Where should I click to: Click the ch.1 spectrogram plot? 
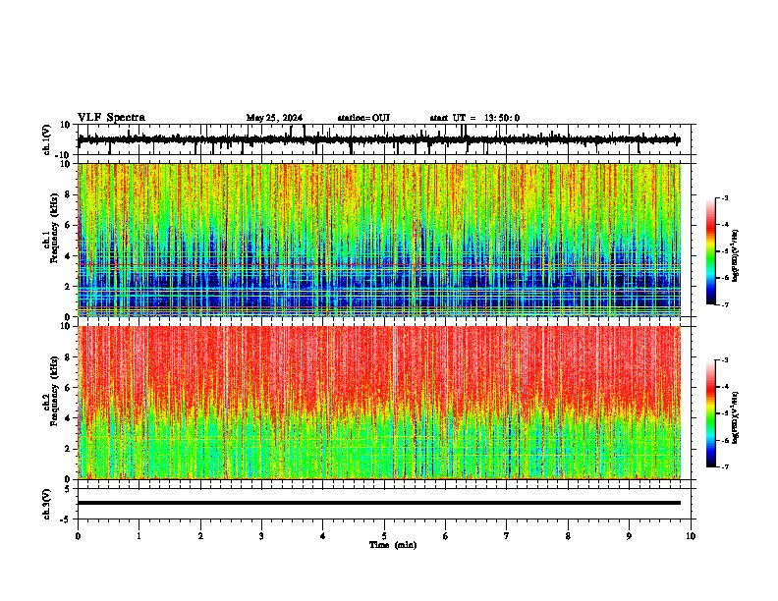pos(379,240)
